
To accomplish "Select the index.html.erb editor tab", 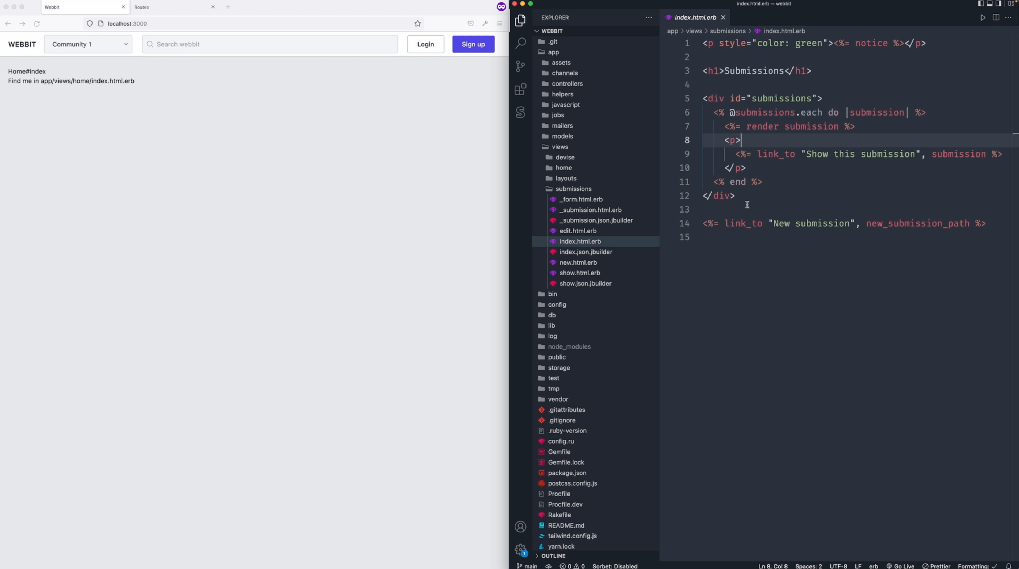I will [x=695, y=17].
